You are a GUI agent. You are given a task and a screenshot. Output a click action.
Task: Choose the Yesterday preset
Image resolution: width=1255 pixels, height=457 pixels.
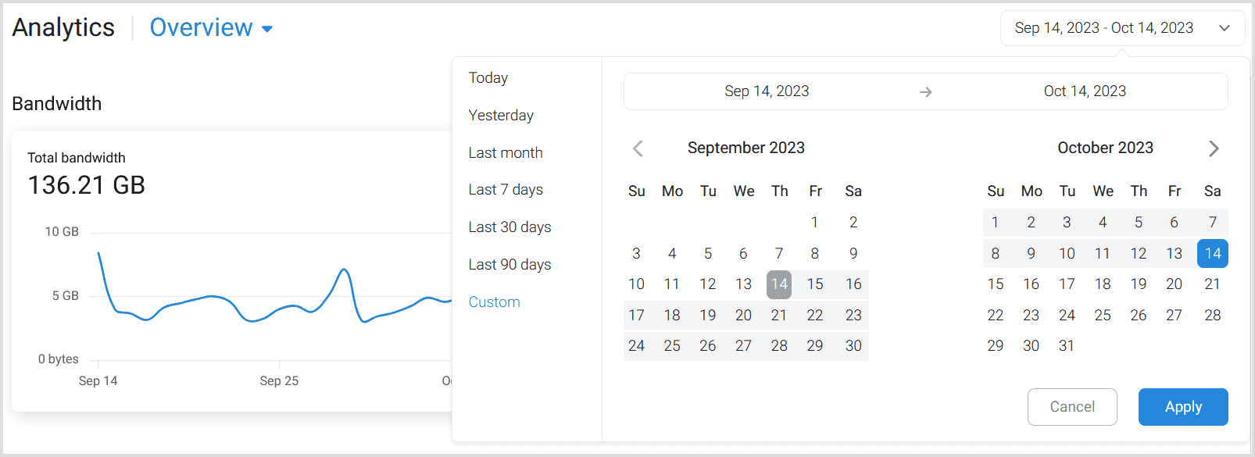[x=501, y=116]
